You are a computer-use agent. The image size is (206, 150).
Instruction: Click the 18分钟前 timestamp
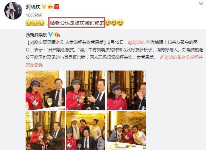[x=35, y=15]
